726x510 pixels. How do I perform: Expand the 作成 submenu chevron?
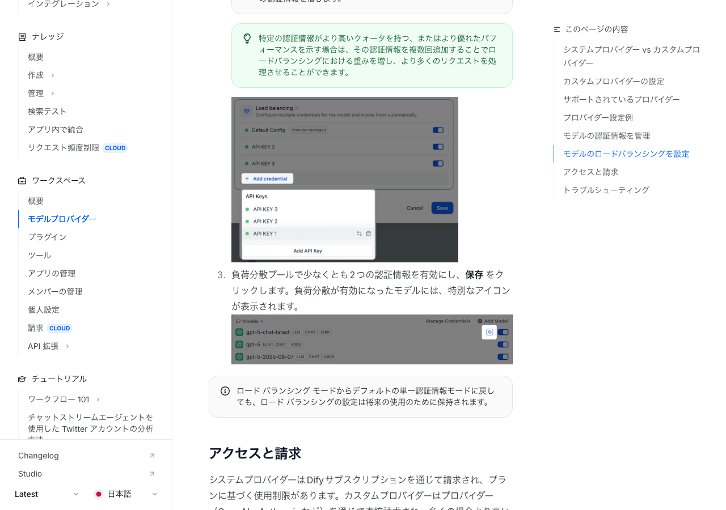click(53, 75)
